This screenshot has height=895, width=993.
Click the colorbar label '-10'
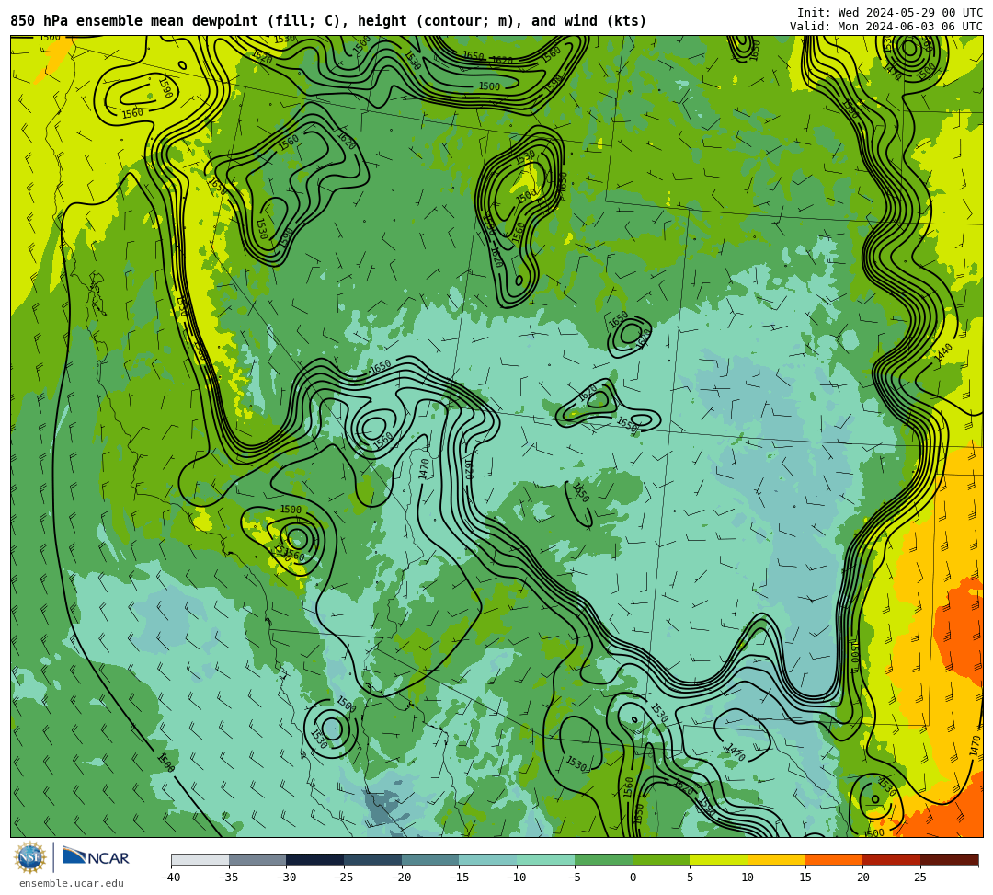(517, 878)
